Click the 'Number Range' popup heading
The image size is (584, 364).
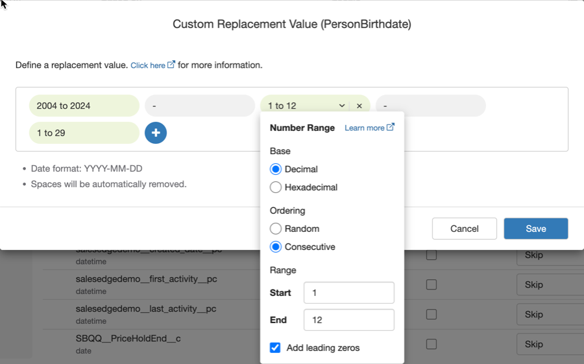302,128
